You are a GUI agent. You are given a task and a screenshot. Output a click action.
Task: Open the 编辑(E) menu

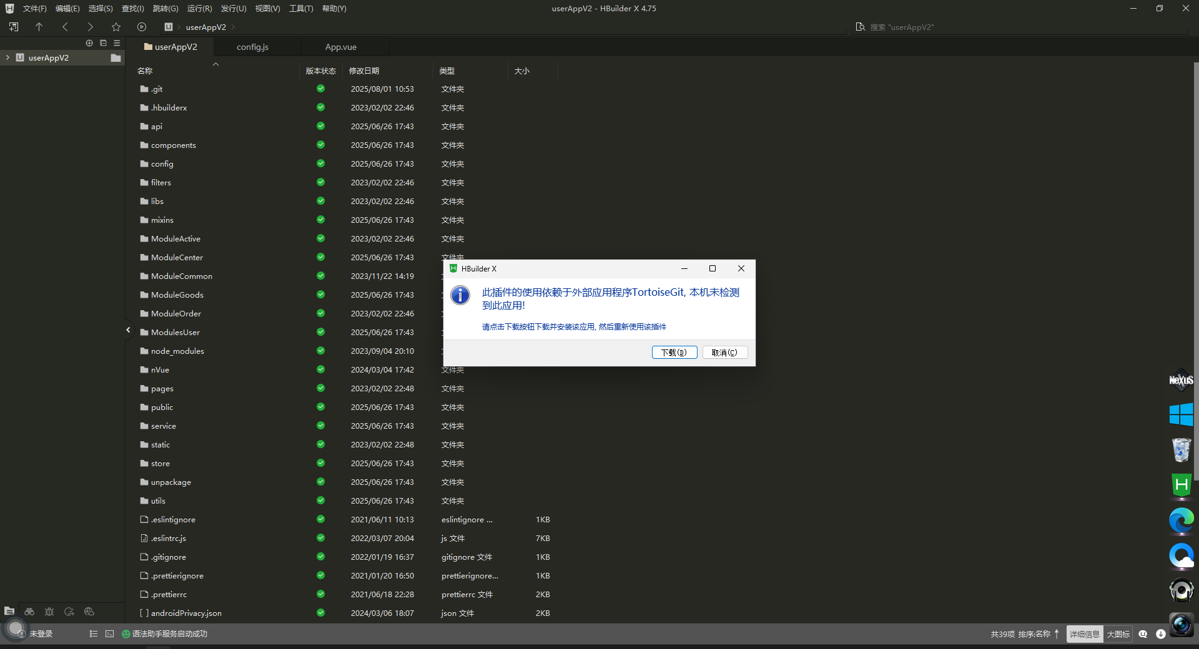[x=67, y=9]
